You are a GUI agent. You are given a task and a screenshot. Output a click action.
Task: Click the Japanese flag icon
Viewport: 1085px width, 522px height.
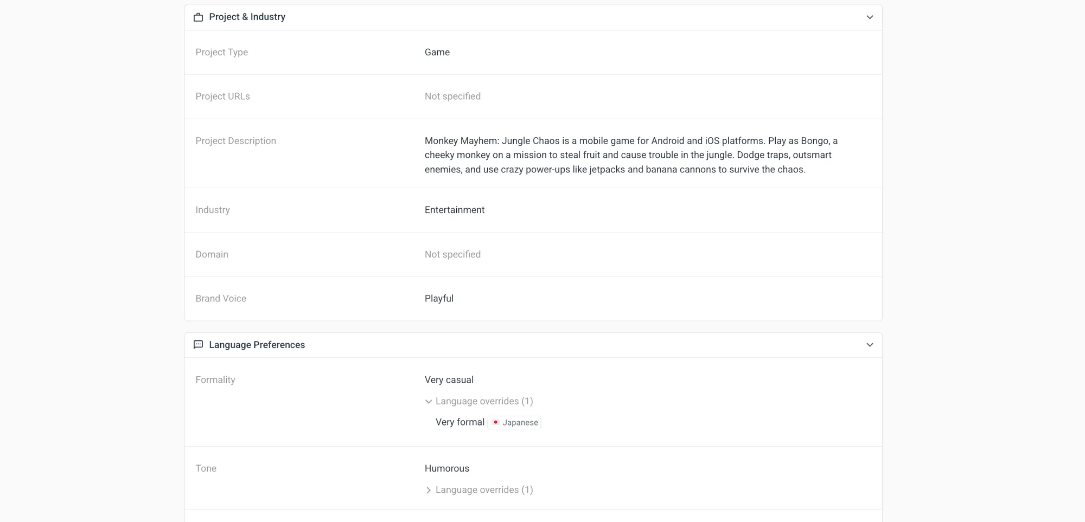495,422
